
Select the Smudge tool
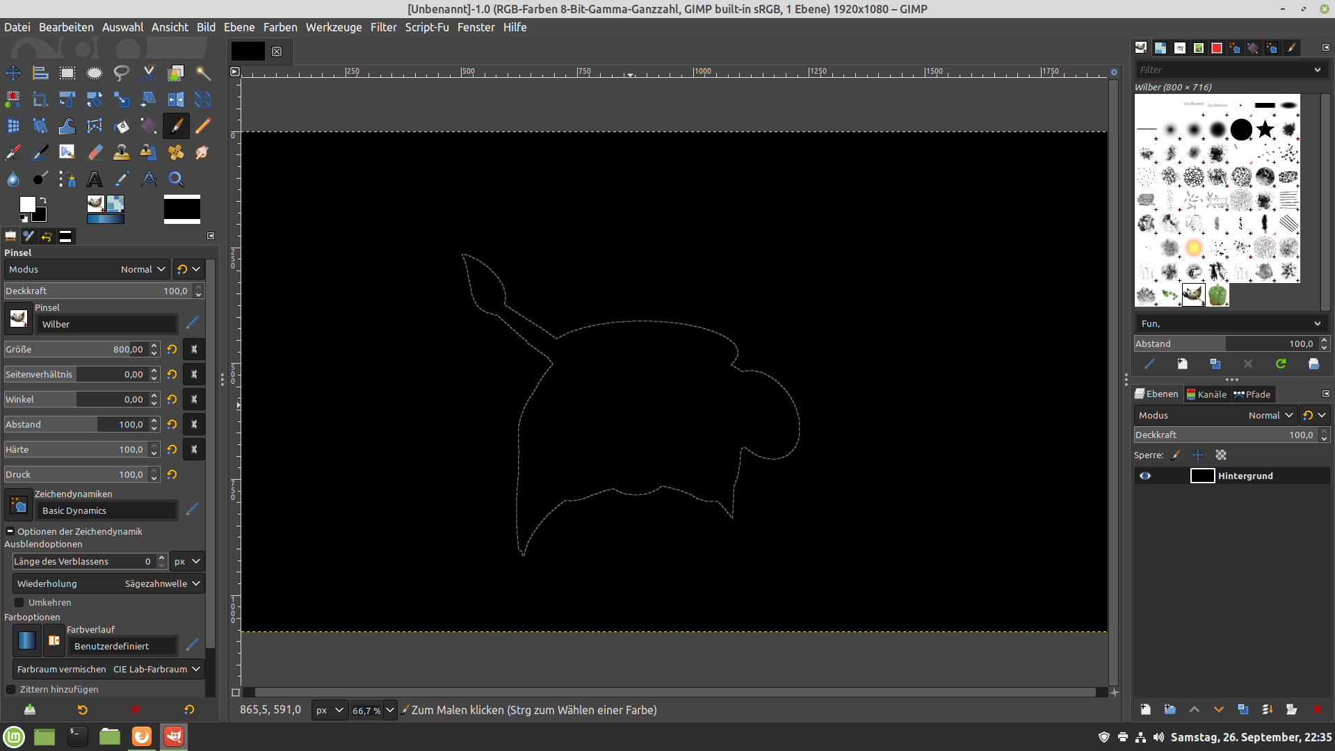point(203,152)
